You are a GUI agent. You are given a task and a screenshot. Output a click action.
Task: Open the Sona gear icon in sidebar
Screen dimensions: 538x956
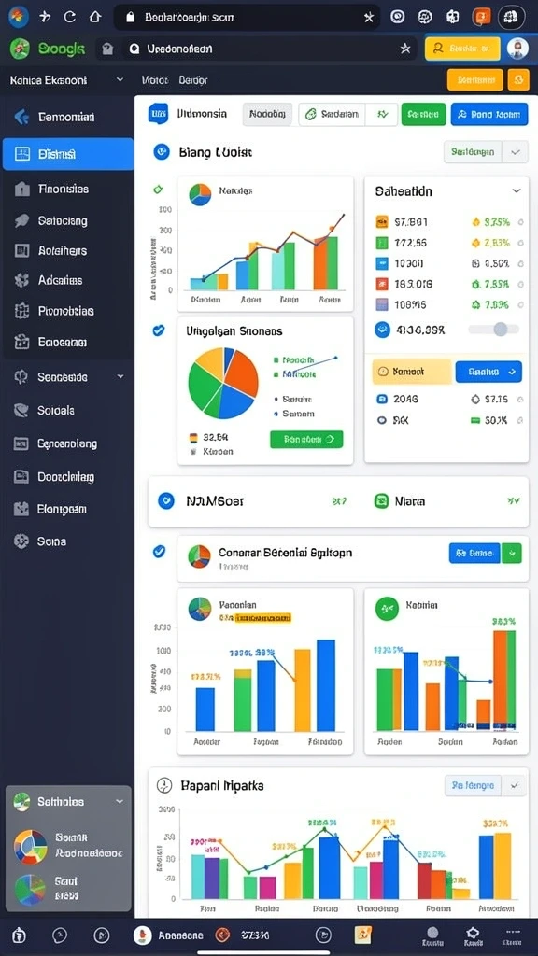[21, 541]
